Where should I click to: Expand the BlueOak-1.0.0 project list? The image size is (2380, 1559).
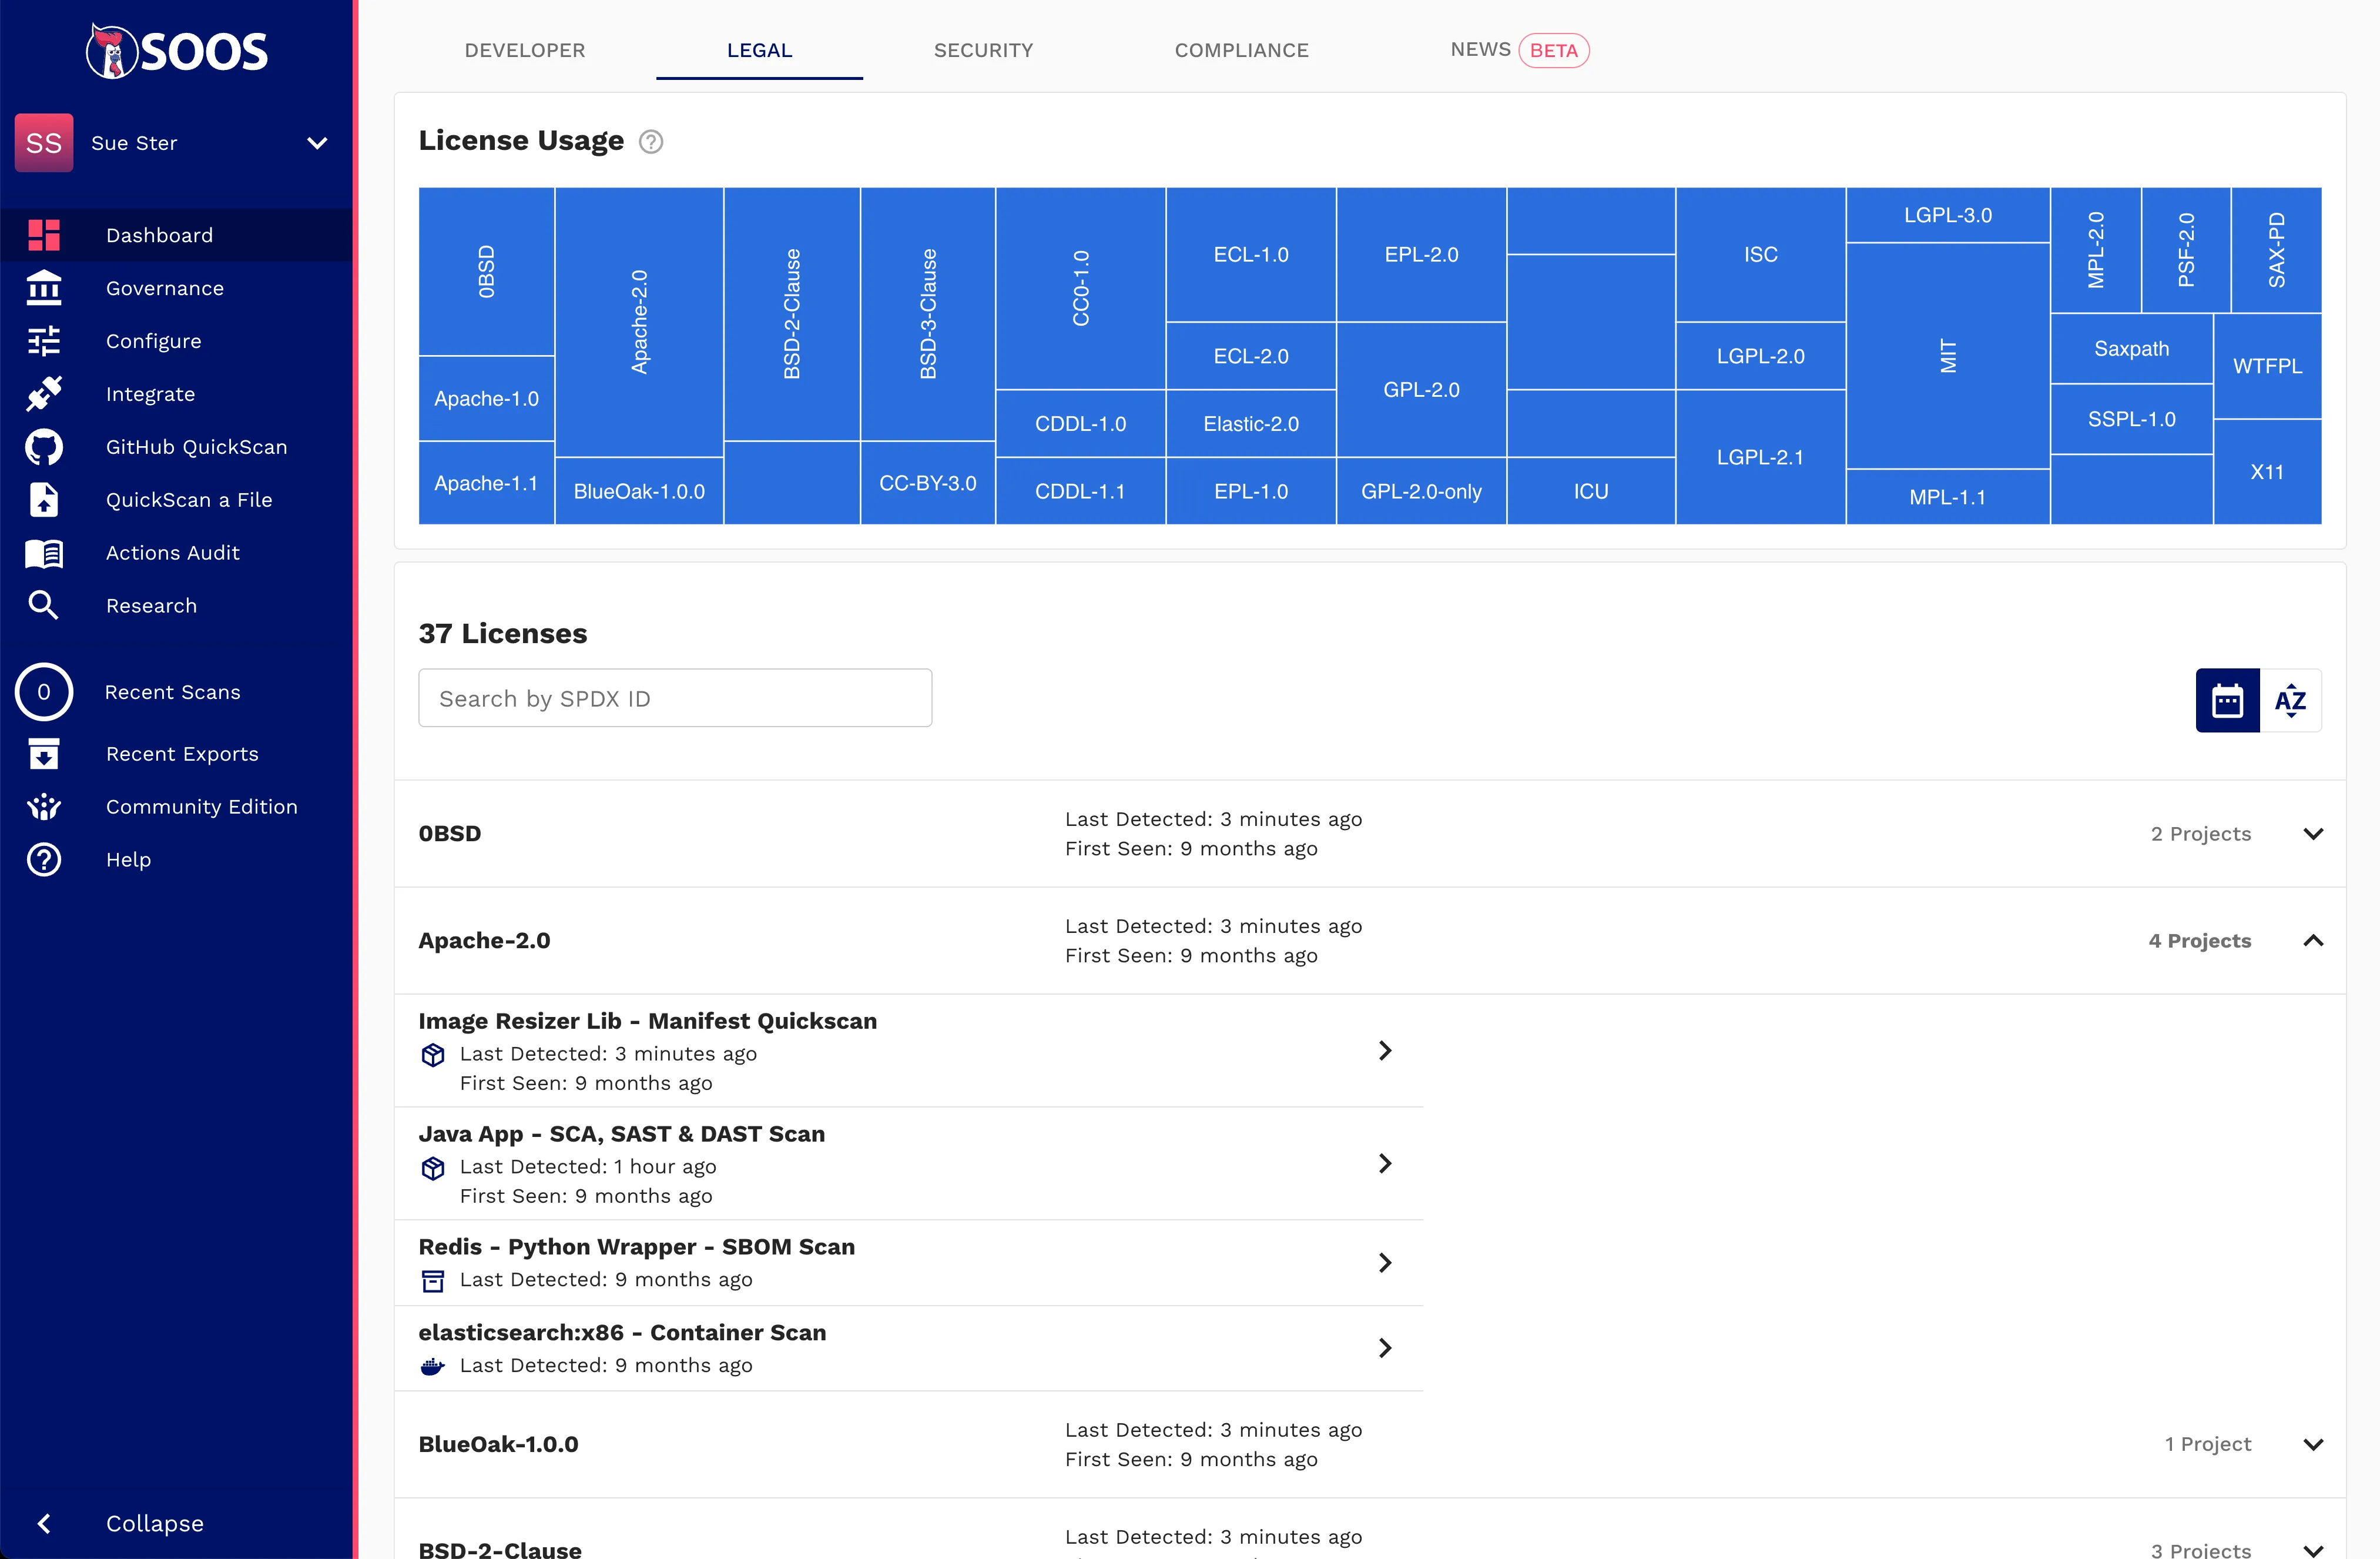[x=2313, y=1444]
